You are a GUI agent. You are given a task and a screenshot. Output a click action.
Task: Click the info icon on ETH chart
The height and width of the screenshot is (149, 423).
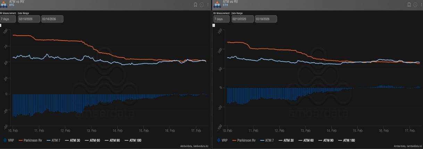point(415,5)
